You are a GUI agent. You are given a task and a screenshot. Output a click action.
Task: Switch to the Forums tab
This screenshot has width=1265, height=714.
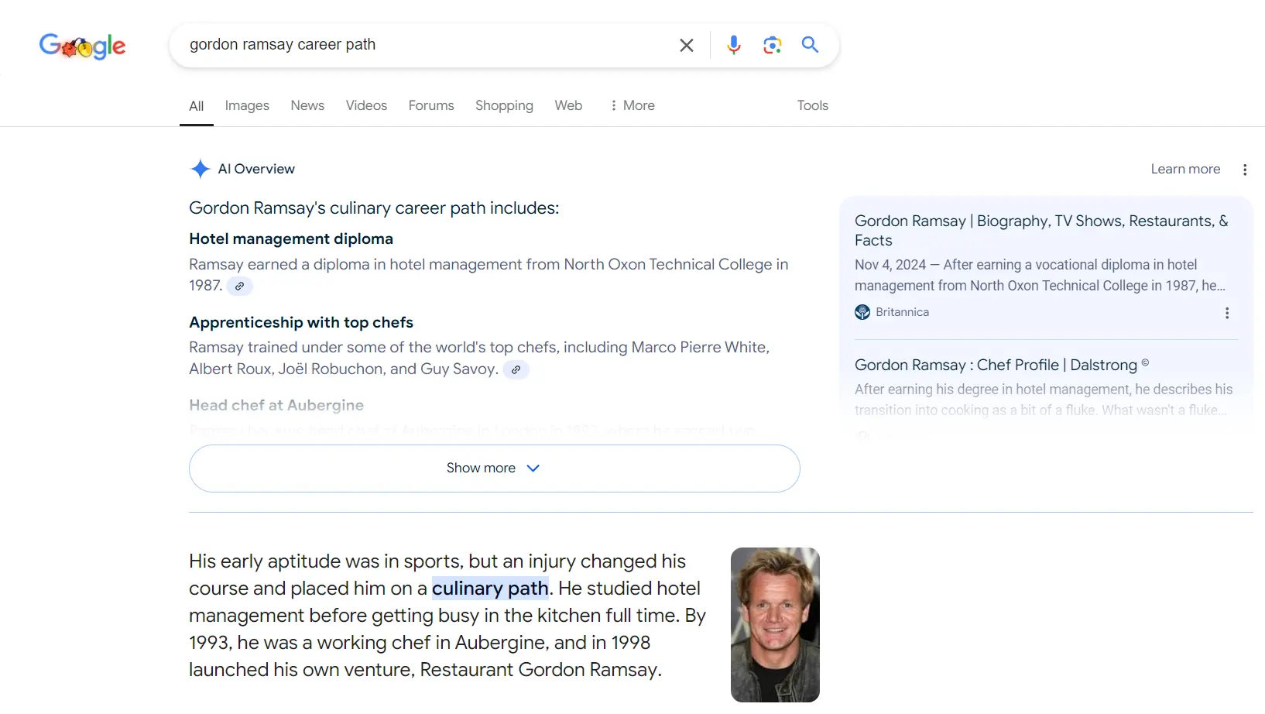[x=431, y=105]
